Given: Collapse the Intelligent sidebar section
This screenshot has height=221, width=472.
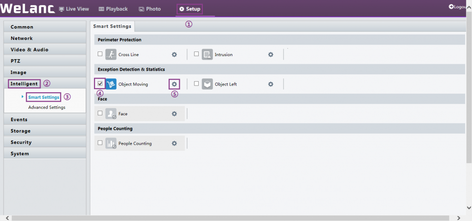Looking at the screenshot, I should pyautogui.click(x=45, y=84).
